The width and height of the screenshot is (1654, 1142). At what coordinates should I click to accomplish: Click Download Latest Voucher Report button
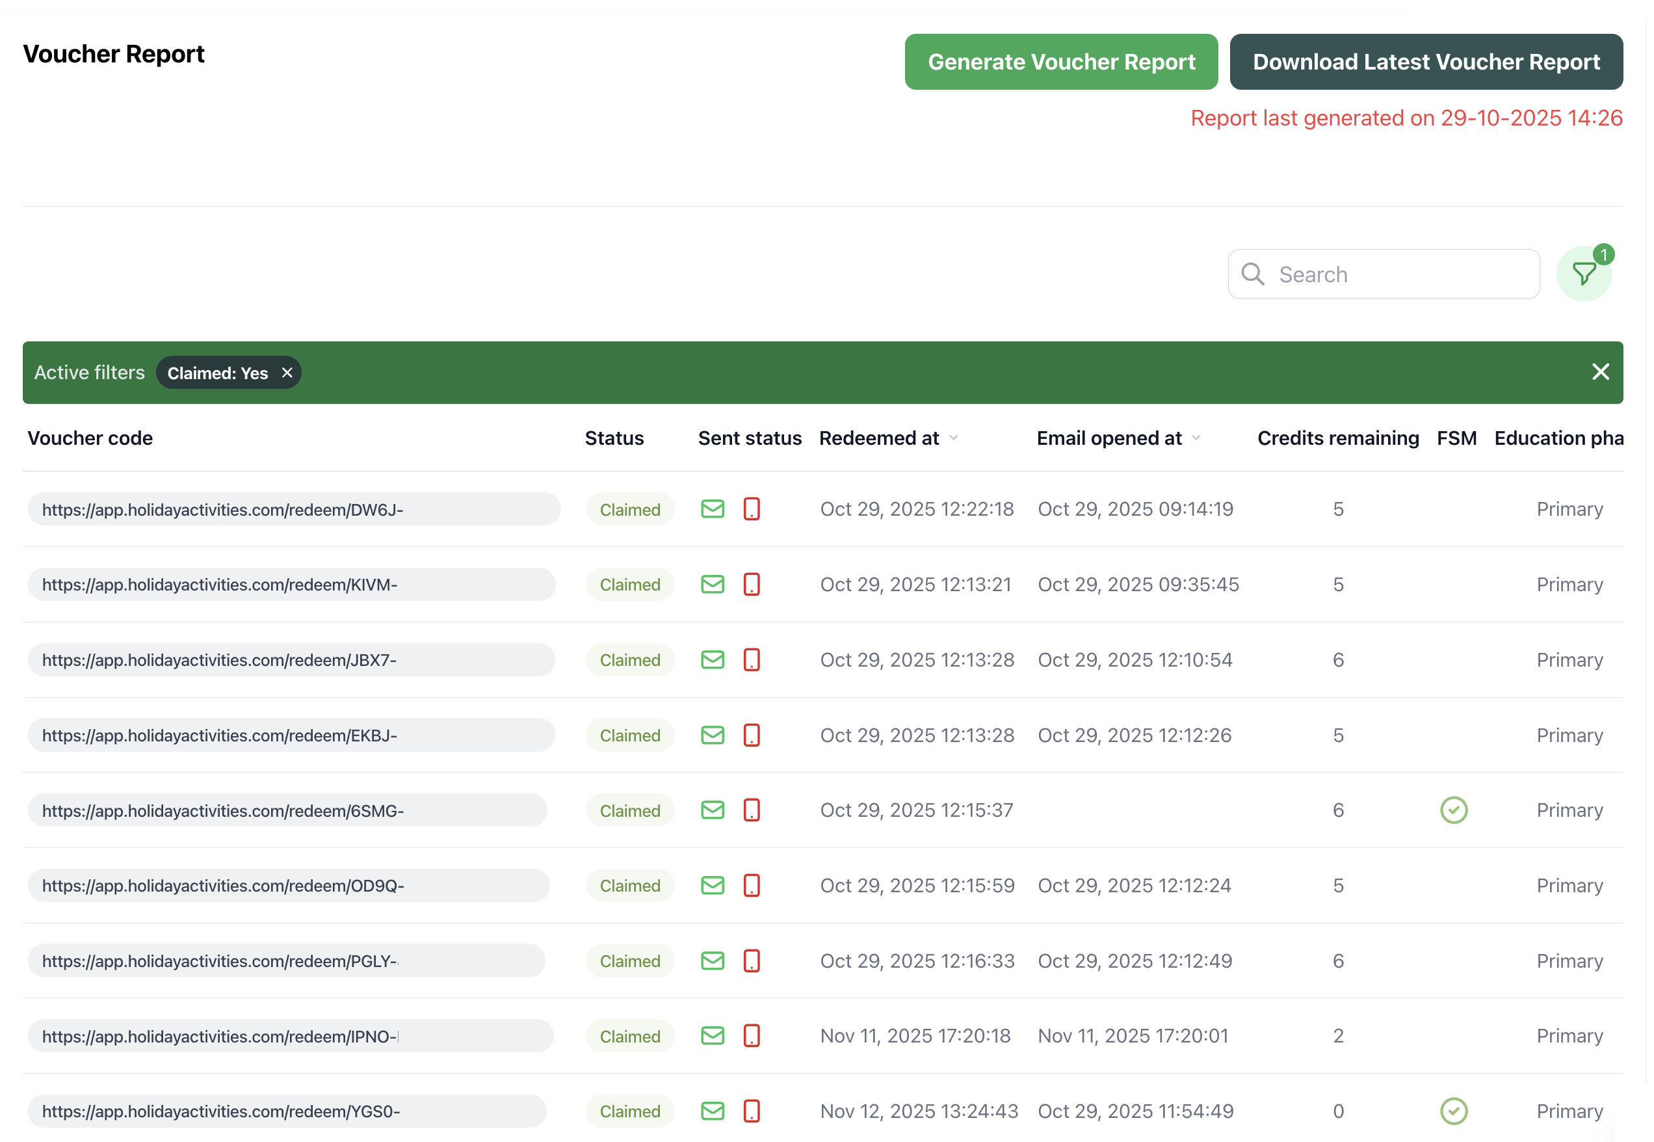coord(1425,62)
